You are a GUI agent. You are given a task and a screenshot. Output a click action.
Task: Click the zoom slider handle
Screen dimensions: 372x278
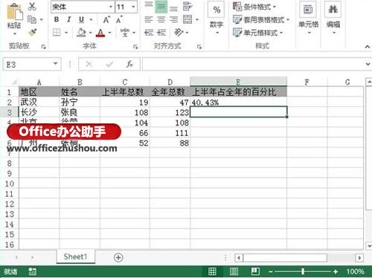click(x=303, y=271)
